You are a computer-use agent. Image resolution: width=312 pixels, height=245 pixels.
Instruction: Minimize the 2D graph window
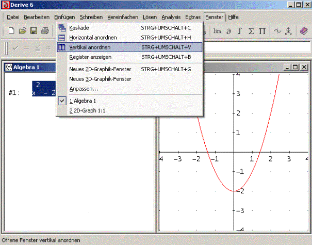coord(287,67)
